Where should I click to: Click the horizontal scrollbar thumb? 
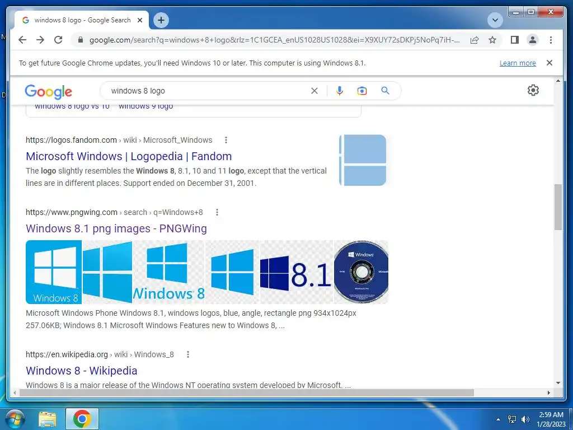[247, 392]
